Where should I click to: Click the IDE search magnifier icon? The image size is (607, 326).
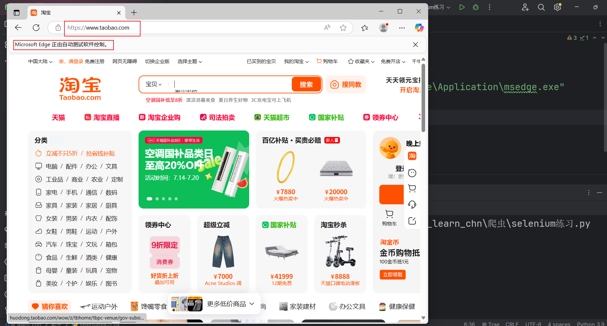[541, 7]
